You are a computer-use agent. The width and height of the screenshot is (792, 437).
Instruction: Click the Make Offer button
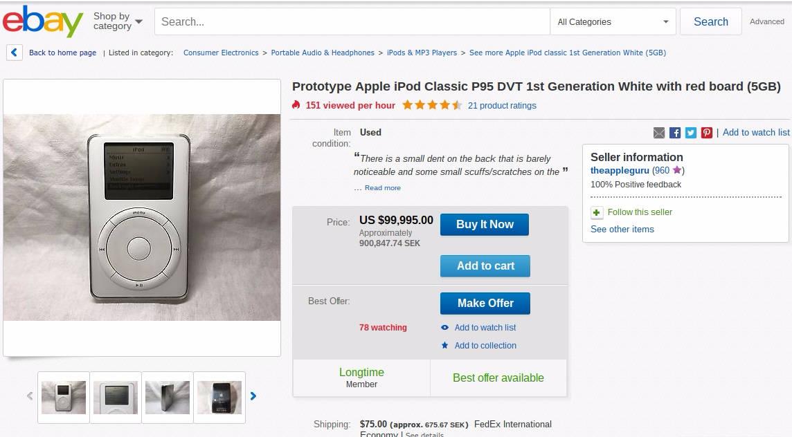[485, 304]
